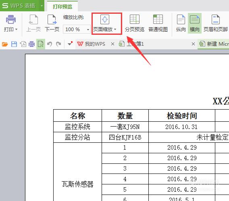Click the 监控系统 cell
Screen dimensions: 229x201
click(77, 127)
